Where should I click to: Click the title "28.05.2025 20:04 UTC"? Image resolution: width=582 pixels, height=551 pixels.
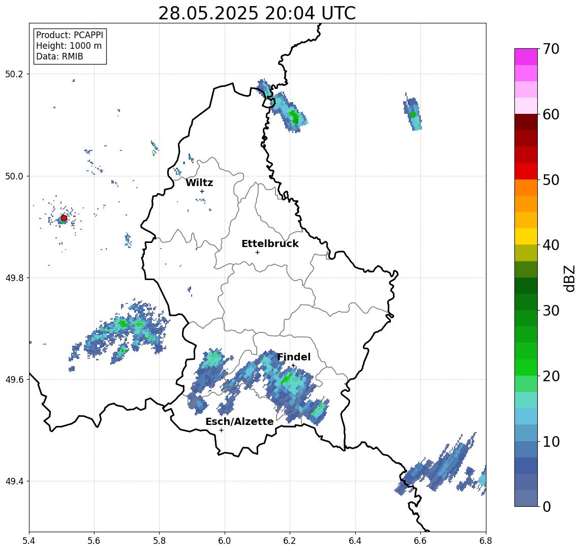257,14
